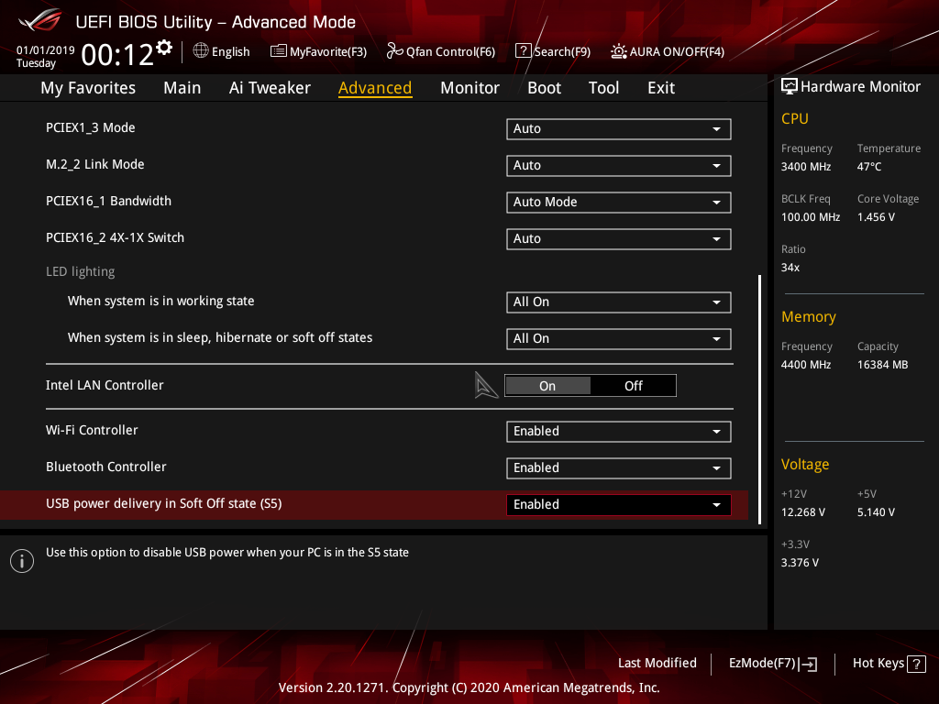Turn Intel LAN Controller On

(547, 386)
